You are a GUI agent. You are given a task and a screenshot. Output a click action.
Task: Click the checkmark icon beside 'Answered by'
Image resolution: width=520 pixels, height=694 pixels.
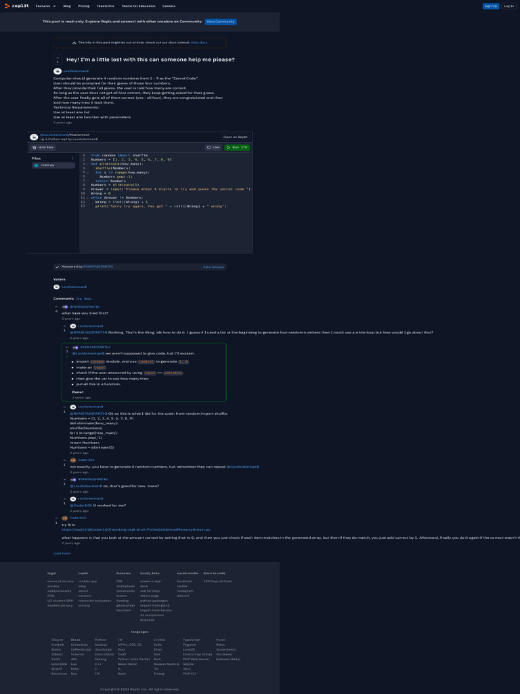point(58,267)
